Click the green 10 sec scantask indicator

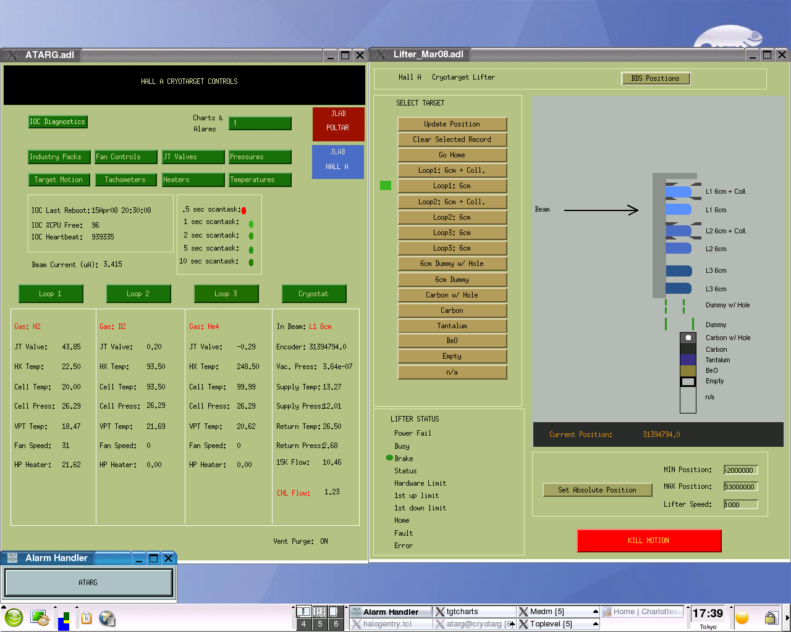[x=251, y=262]
